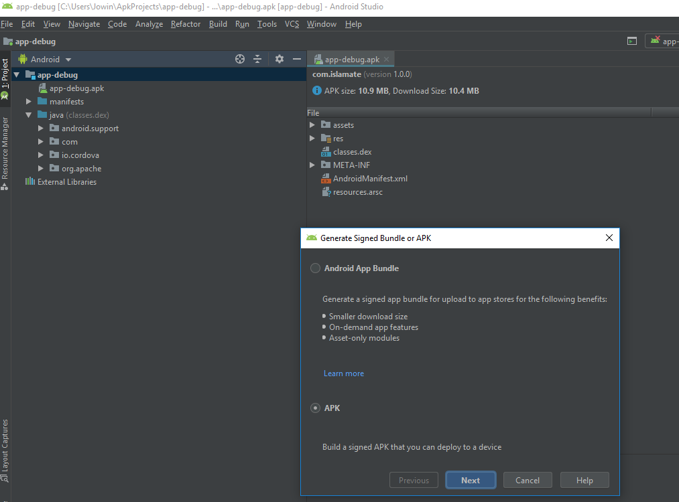Image resolution: width=679 pixels, height=502 pixels.
Task: Click the app-debug folder icon in breadcrumb bar
Action: pos(8,41)
